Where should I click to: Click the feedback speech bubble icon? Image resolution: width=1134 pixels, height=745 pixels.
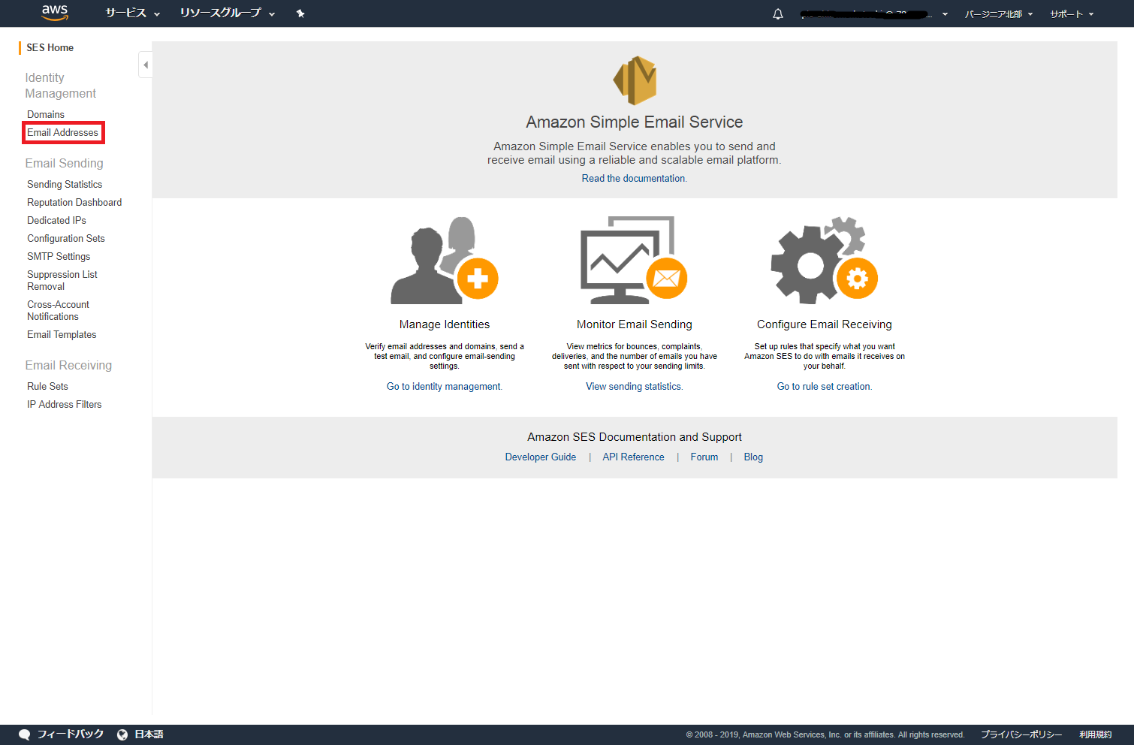click(x=24, y=734)
